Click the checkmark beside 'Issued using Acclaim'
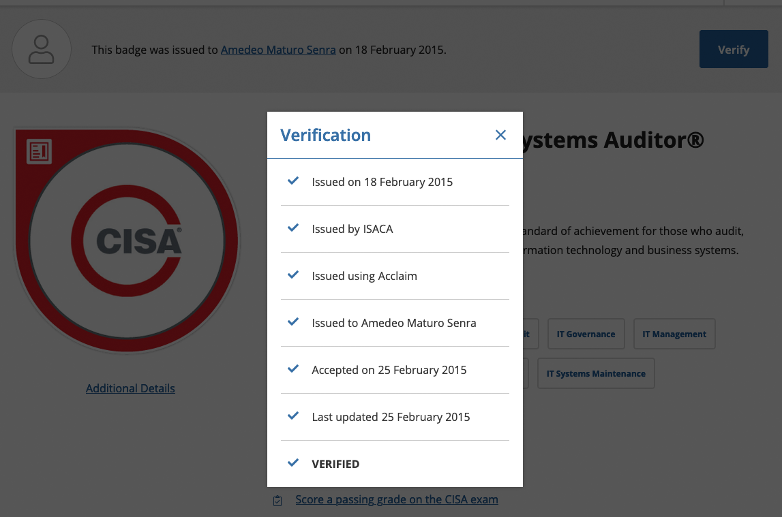 [x=293, y=275]
